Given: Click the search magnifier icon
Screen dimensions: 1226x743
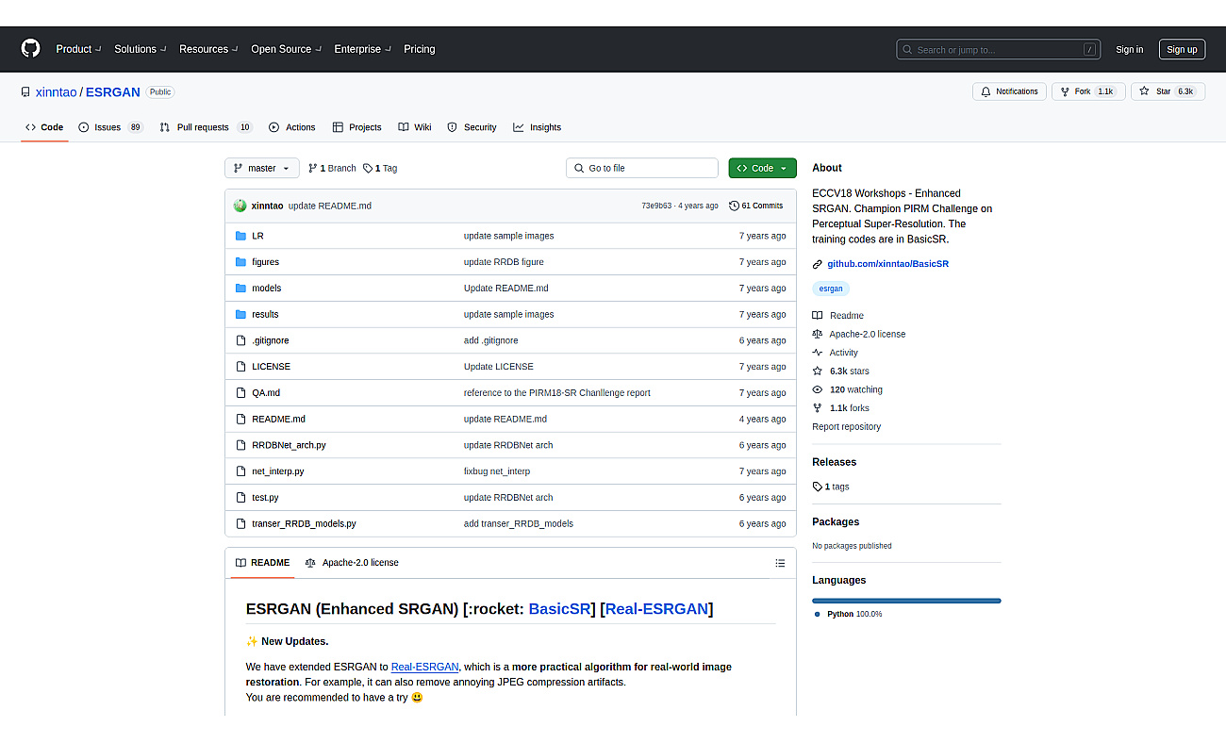Looking at the screenshot, I should pyautogui.click(x=907, y=50).
